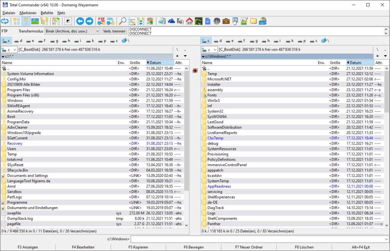This screenshot has width=390, height=251.
Task: Click the F8 Löschen button
Action: click(x=304, y=247)
